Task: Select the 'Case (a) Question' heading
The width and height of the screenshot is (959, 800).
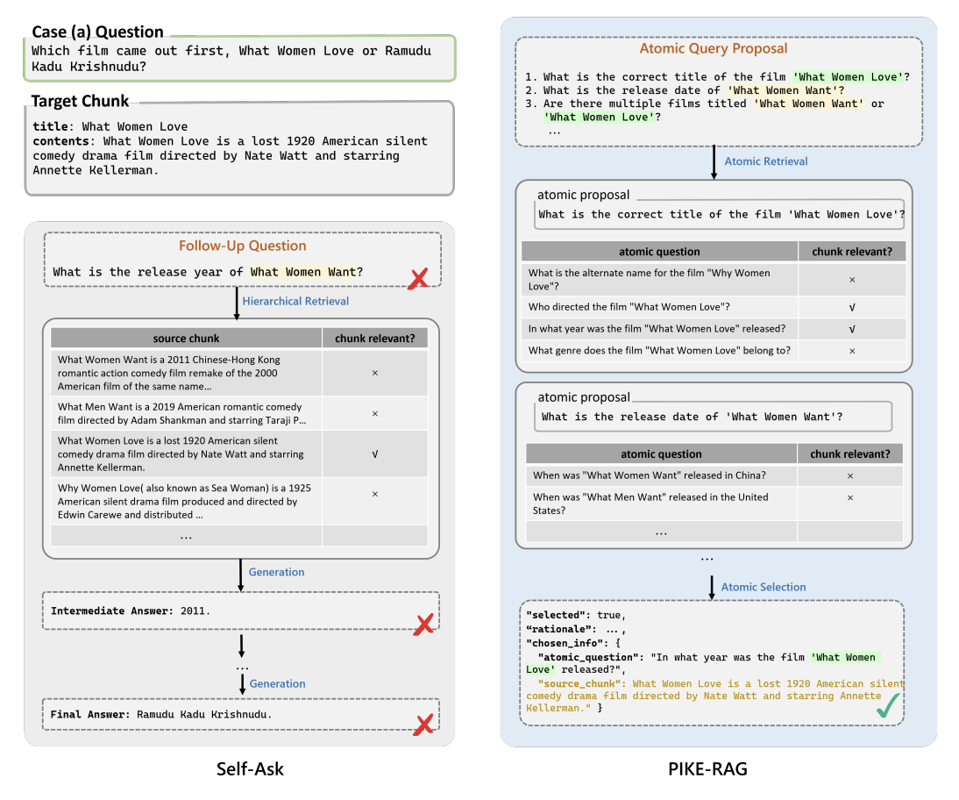Action: pos(97,32)
